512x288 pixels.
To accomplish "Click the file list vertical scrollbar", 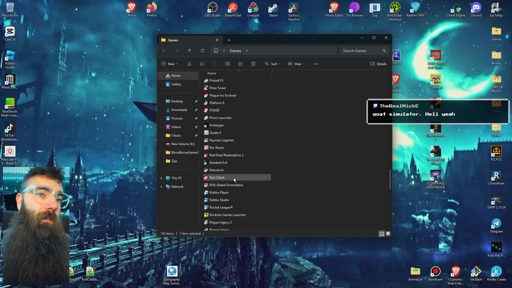I will click(x=390, y=179).
